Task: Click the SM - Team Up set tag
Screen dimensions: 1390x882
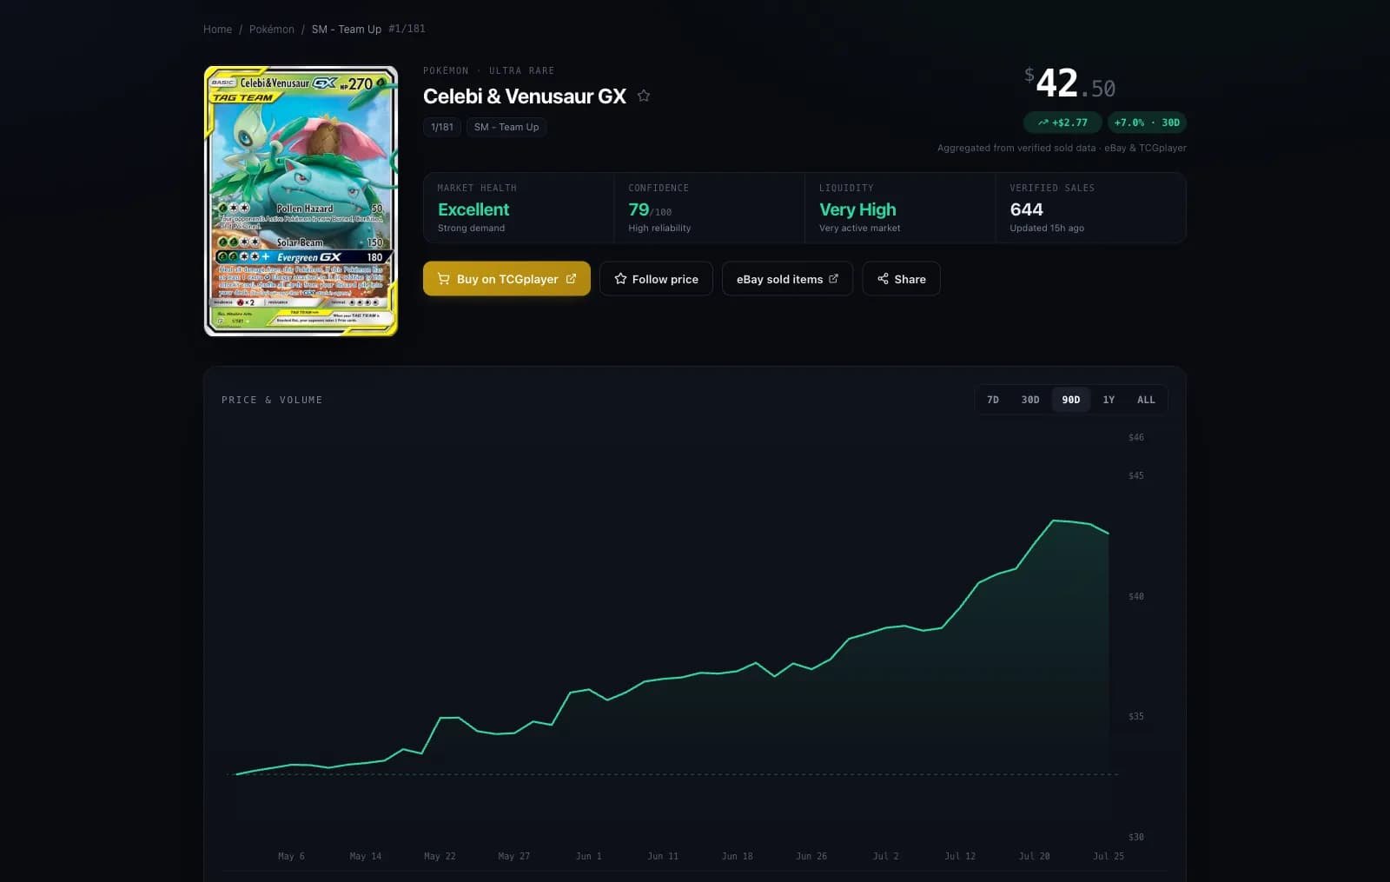Action: pyautogui.click(x=506, y=127)
